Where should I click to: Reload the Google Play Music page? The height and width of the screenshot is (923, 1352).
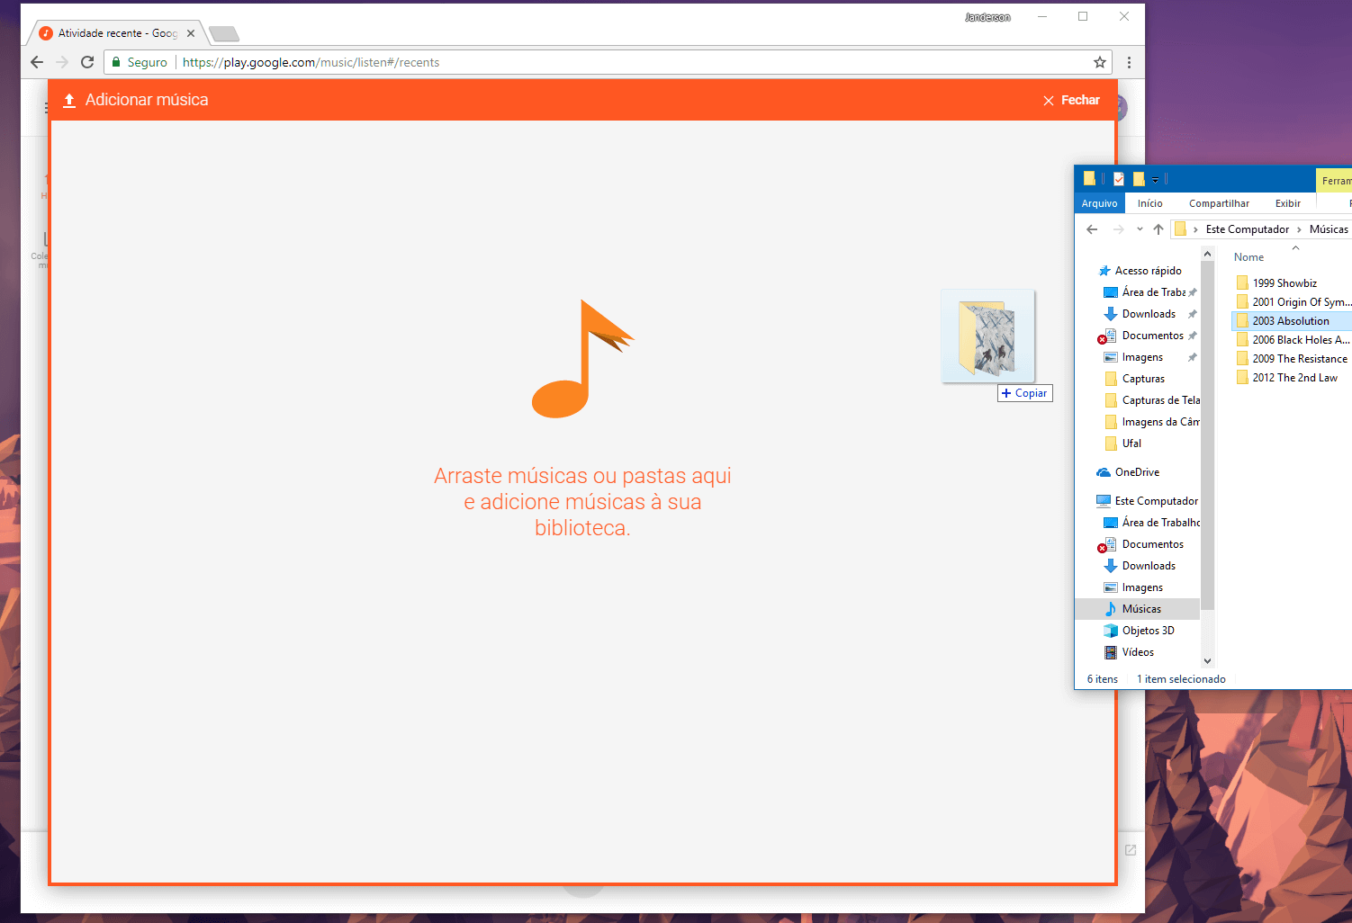coord(87,62)
